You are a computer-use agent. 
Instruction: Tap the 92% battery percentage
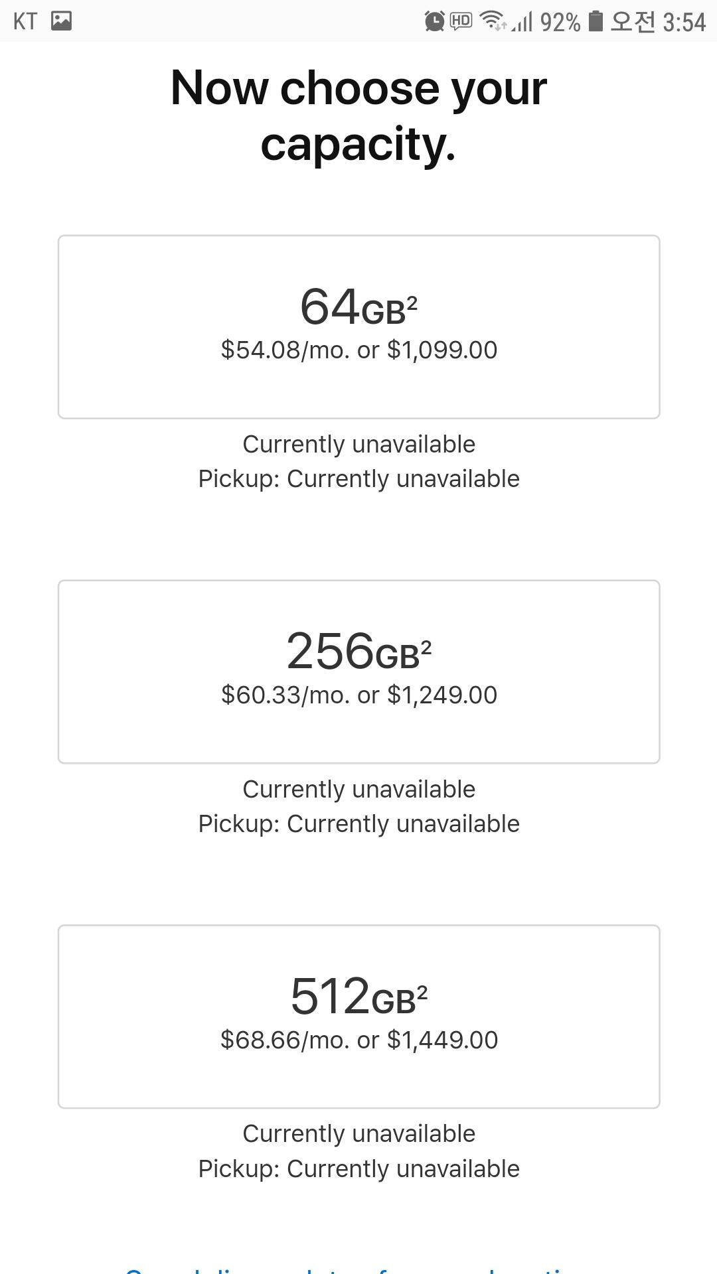click(x=560, y=23)
